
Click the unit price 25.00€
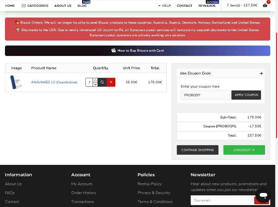coord(131,82)
